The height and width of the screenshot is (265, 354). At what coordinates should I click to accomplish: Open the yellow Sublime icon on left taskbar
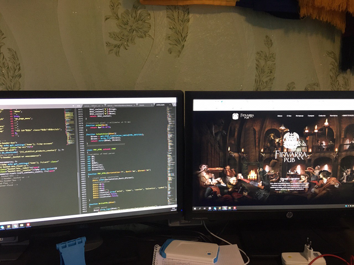point(9,227)
